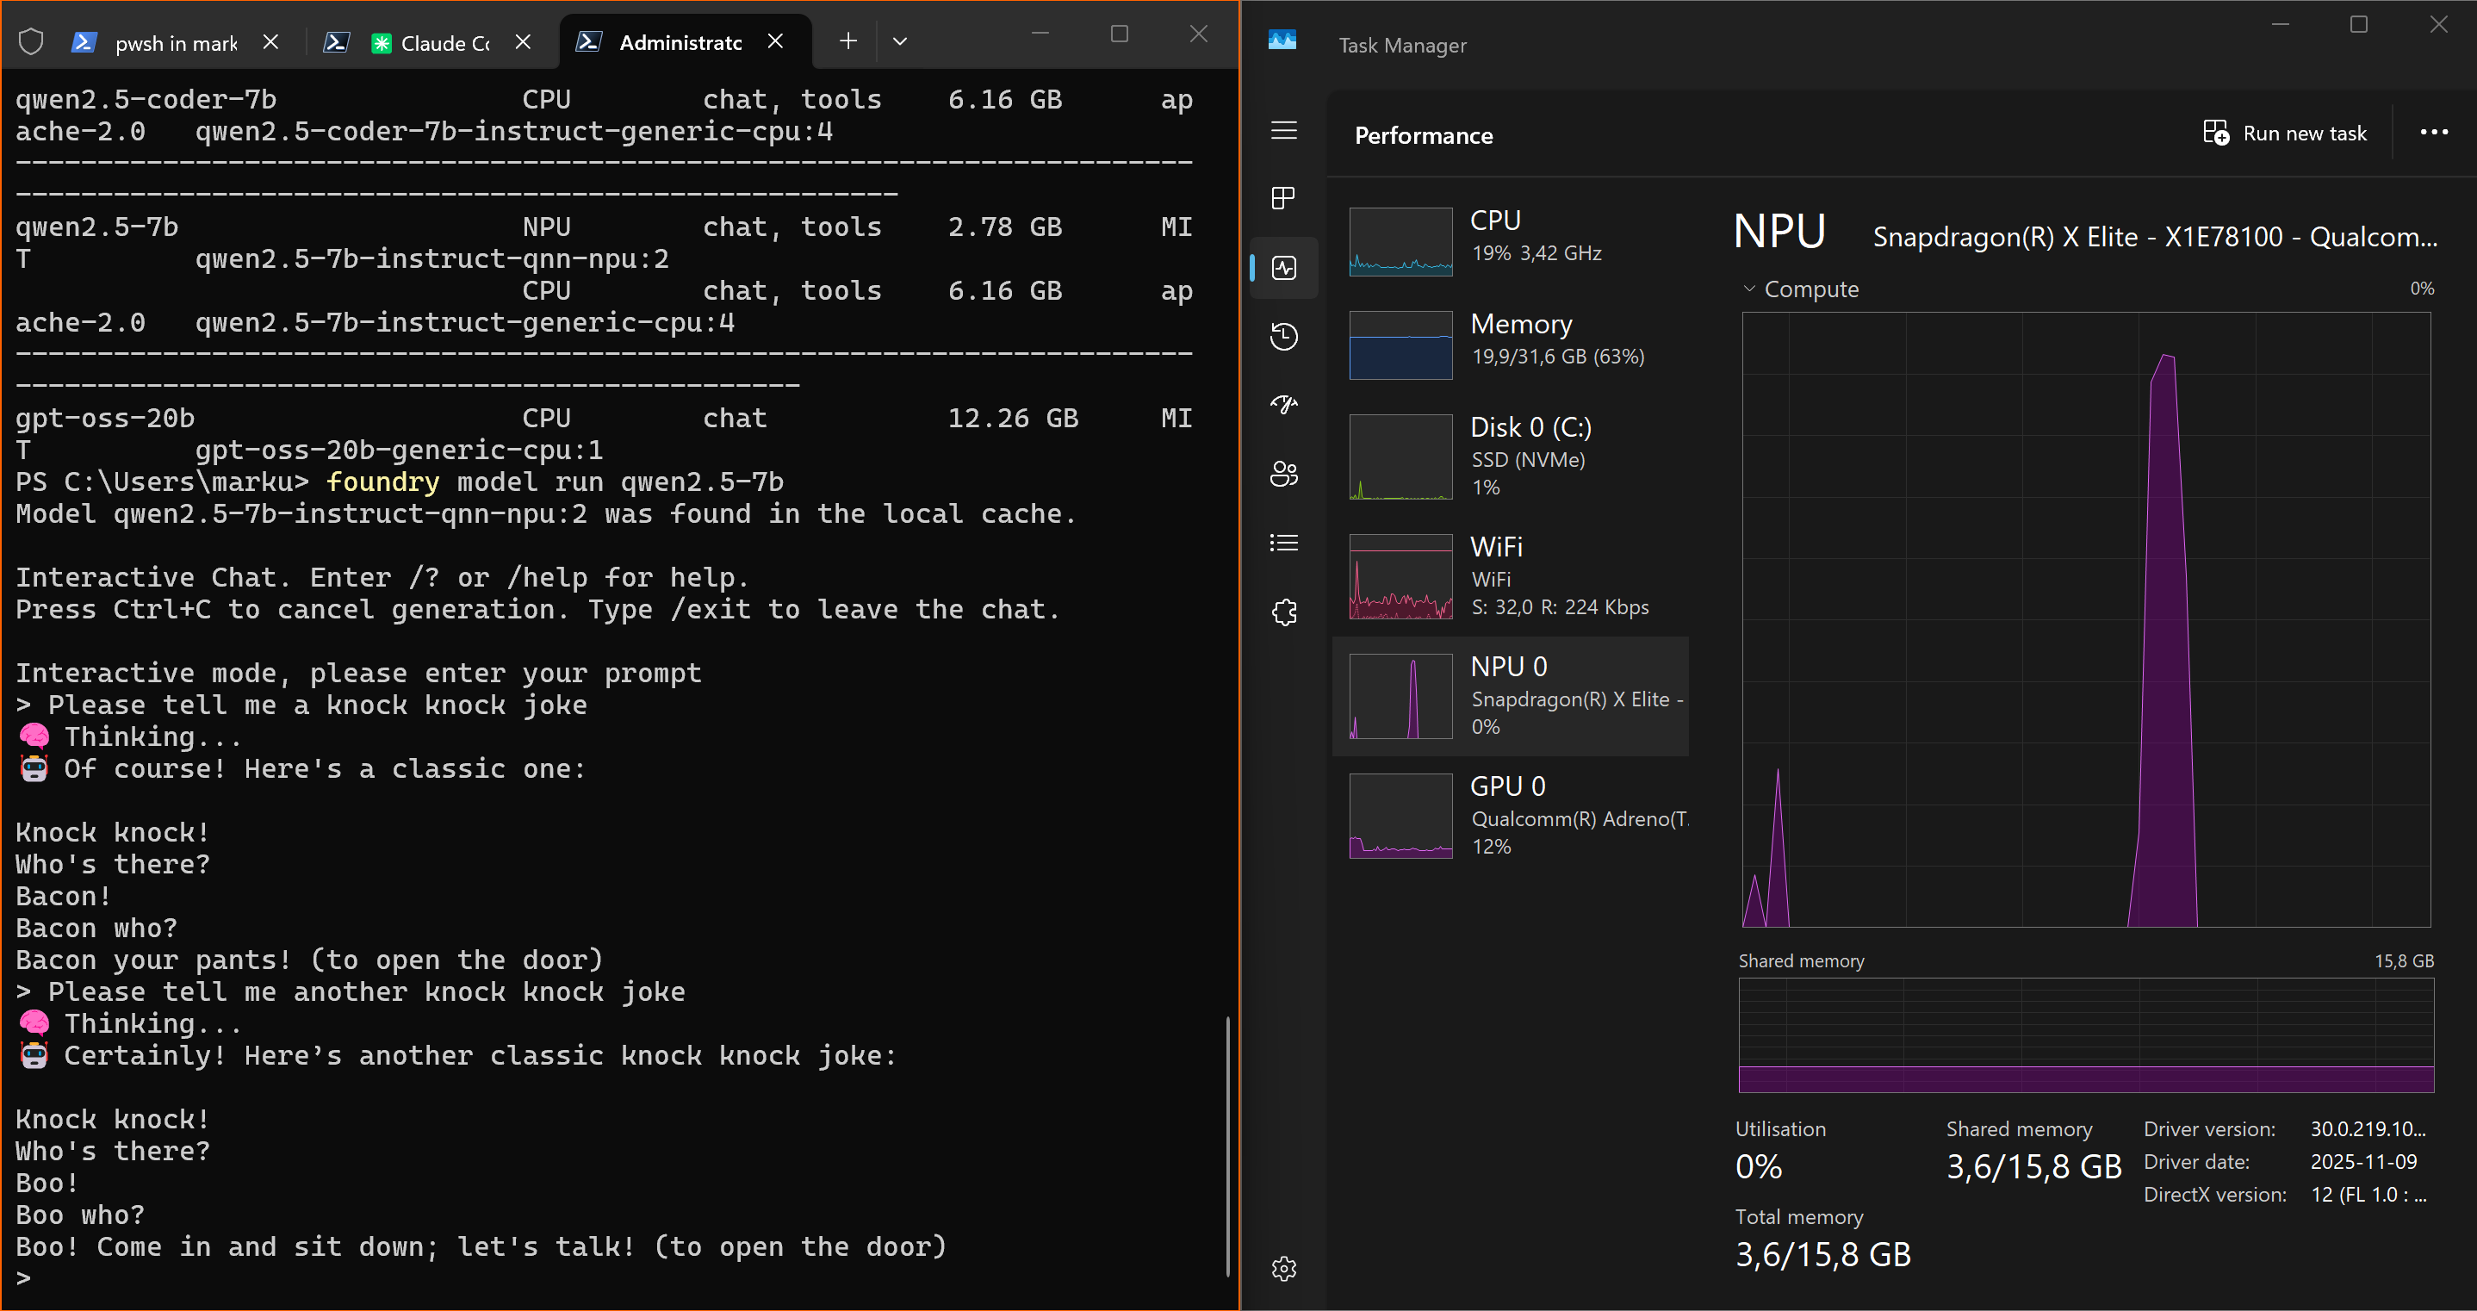Open the three-dot more options menu
The image size is (2477, 1311).
point(2433,133)
